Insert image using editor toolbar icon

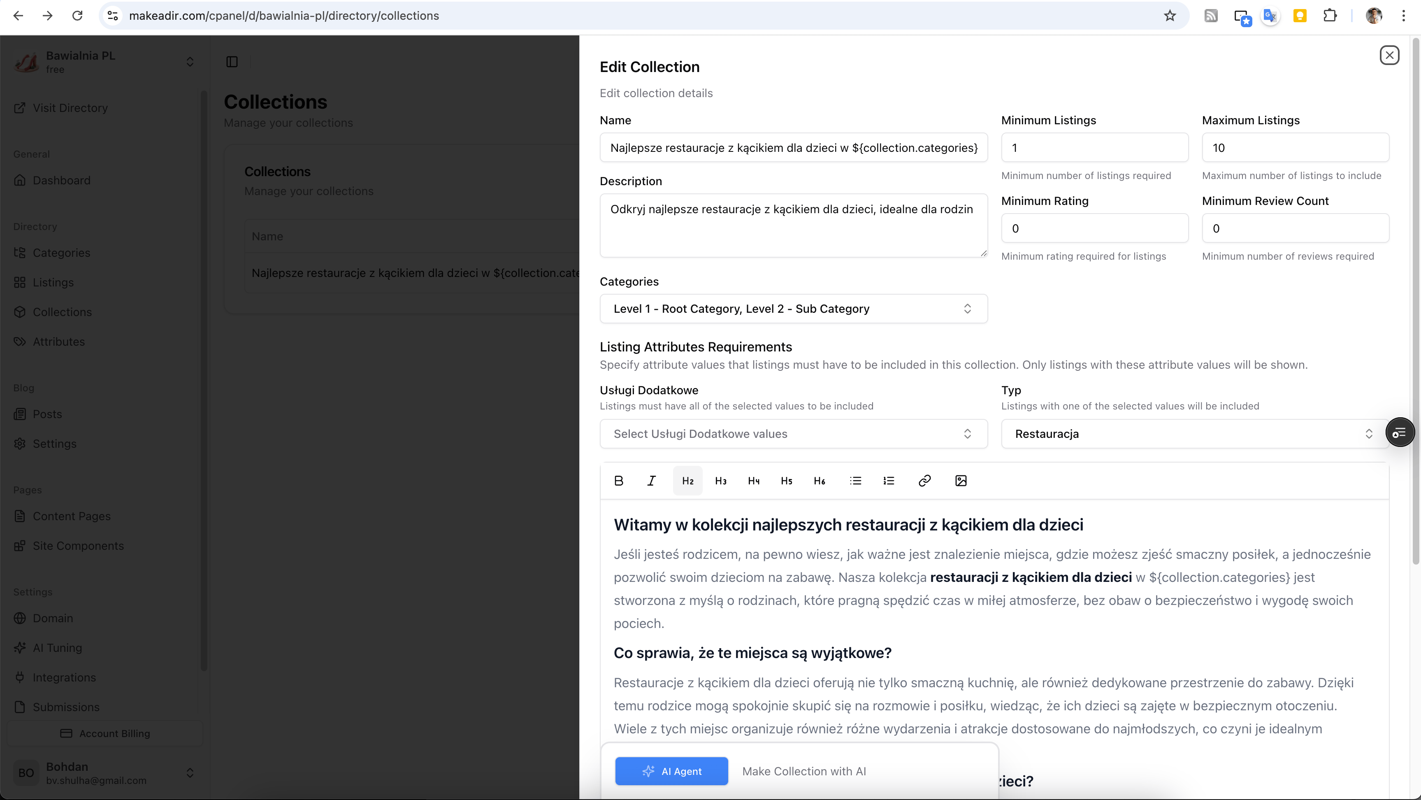click(x=960, y=481)
